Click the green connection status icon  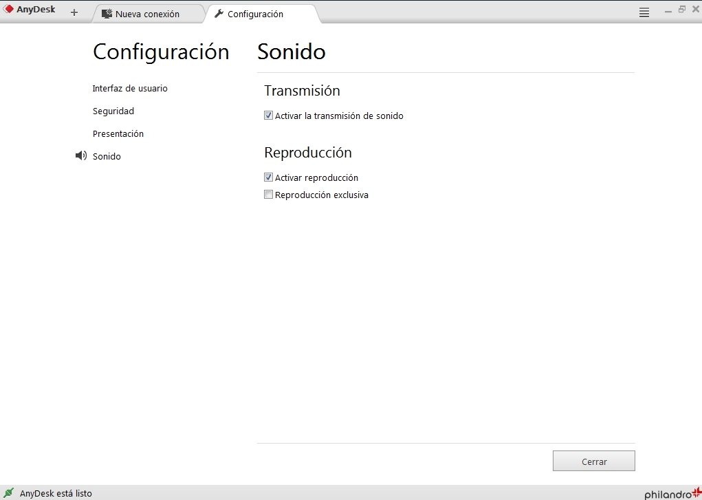(x=8, y=493)
